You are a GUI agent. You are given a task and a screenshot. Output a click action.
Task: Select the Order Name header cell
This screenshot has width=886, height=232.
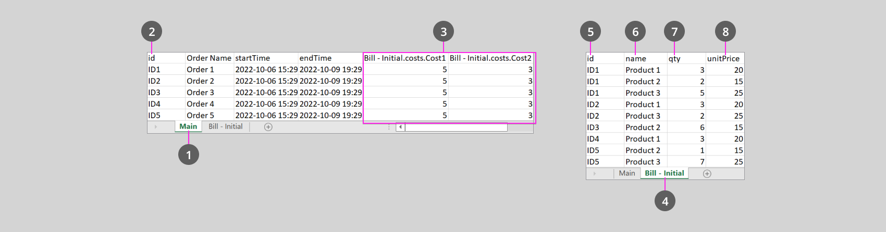tap(209, 58)
